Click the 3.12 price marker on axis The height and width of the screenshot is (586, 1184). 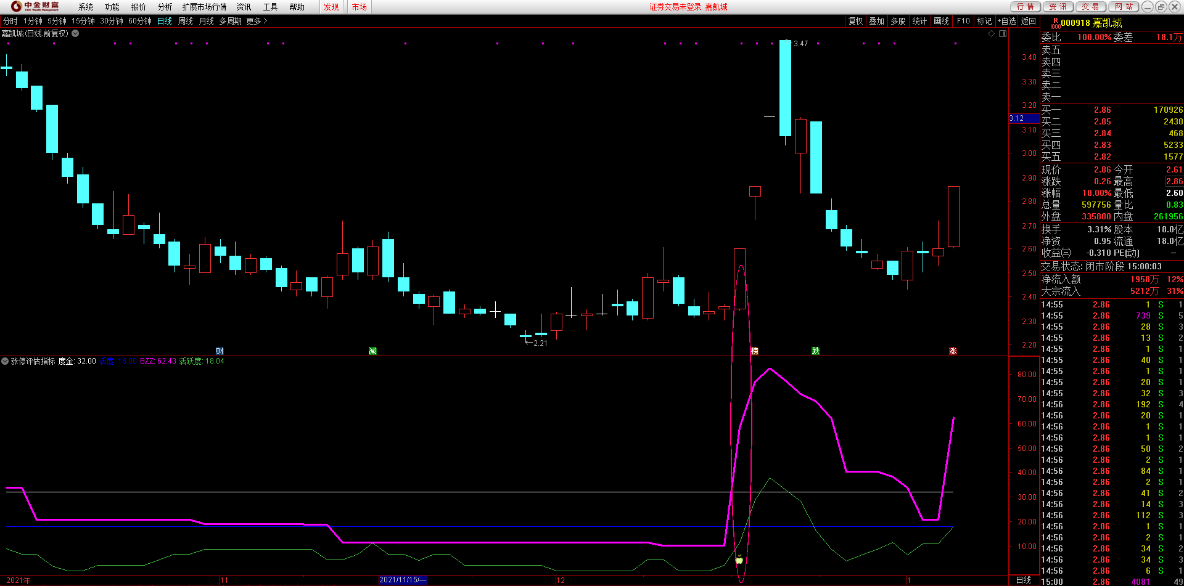[1017, 118]
